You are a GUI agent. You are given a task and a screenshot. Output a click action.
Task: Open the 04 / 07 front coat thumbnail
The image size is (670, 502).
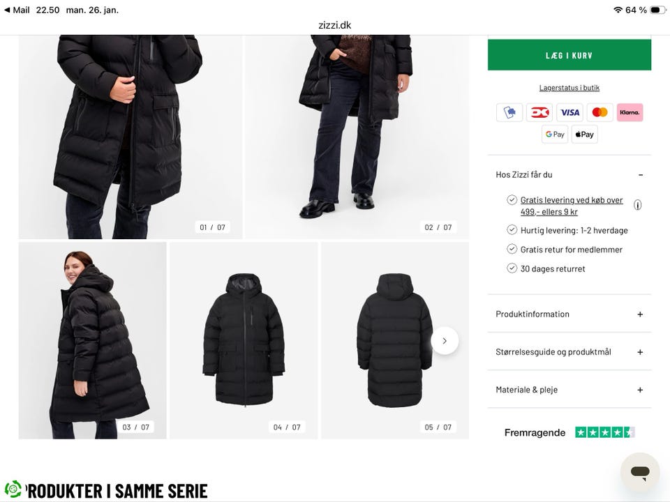point(244,340)
